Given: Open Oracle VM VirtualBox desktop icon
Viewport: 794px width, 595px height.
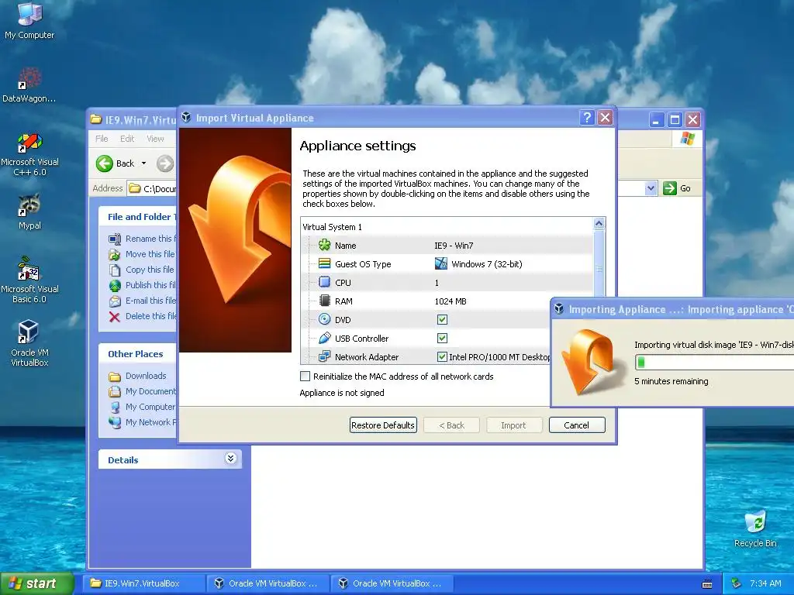Looking at the screenshot, I should 29,343.
